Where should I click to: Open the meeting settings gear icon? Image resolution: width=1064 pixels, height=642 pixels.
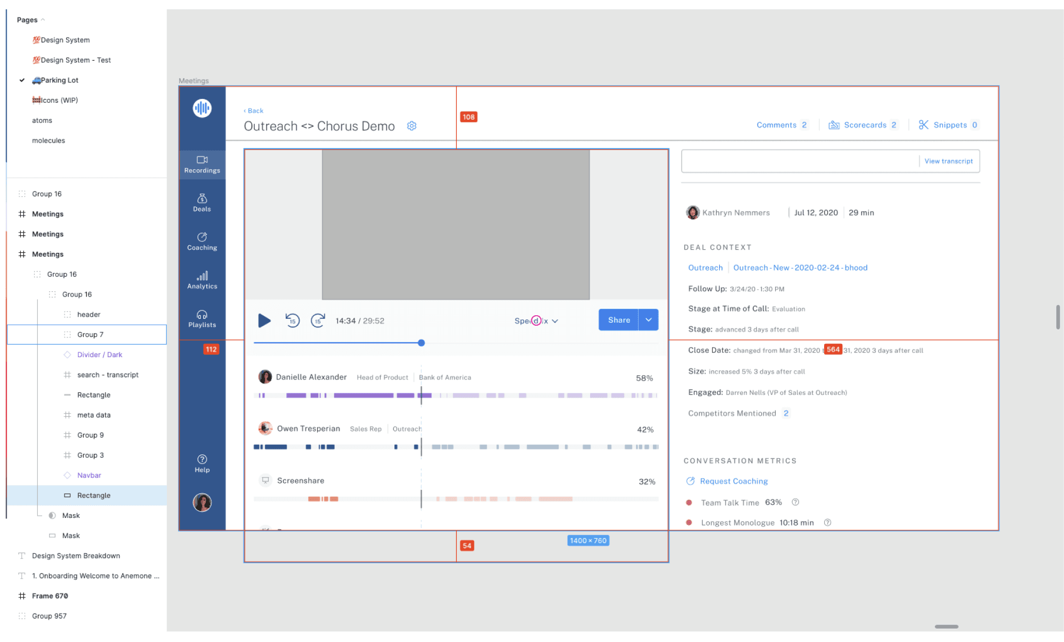pos(412,126)
